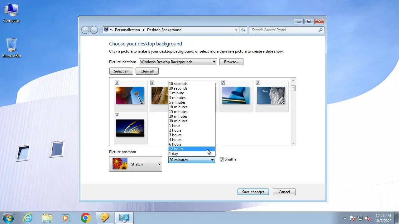Select 30 seconds interval
Image resolution: width=399 pixels, height=224 pixels.
click(191, 88)
